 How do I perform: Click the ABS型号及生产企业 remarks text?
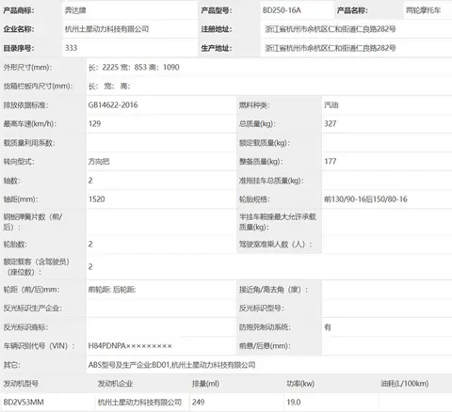[x=171, y=365]
